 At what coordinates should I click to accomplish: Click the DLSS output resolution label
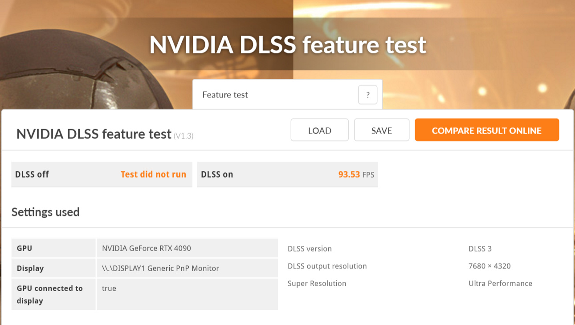[x=327, y=266]
